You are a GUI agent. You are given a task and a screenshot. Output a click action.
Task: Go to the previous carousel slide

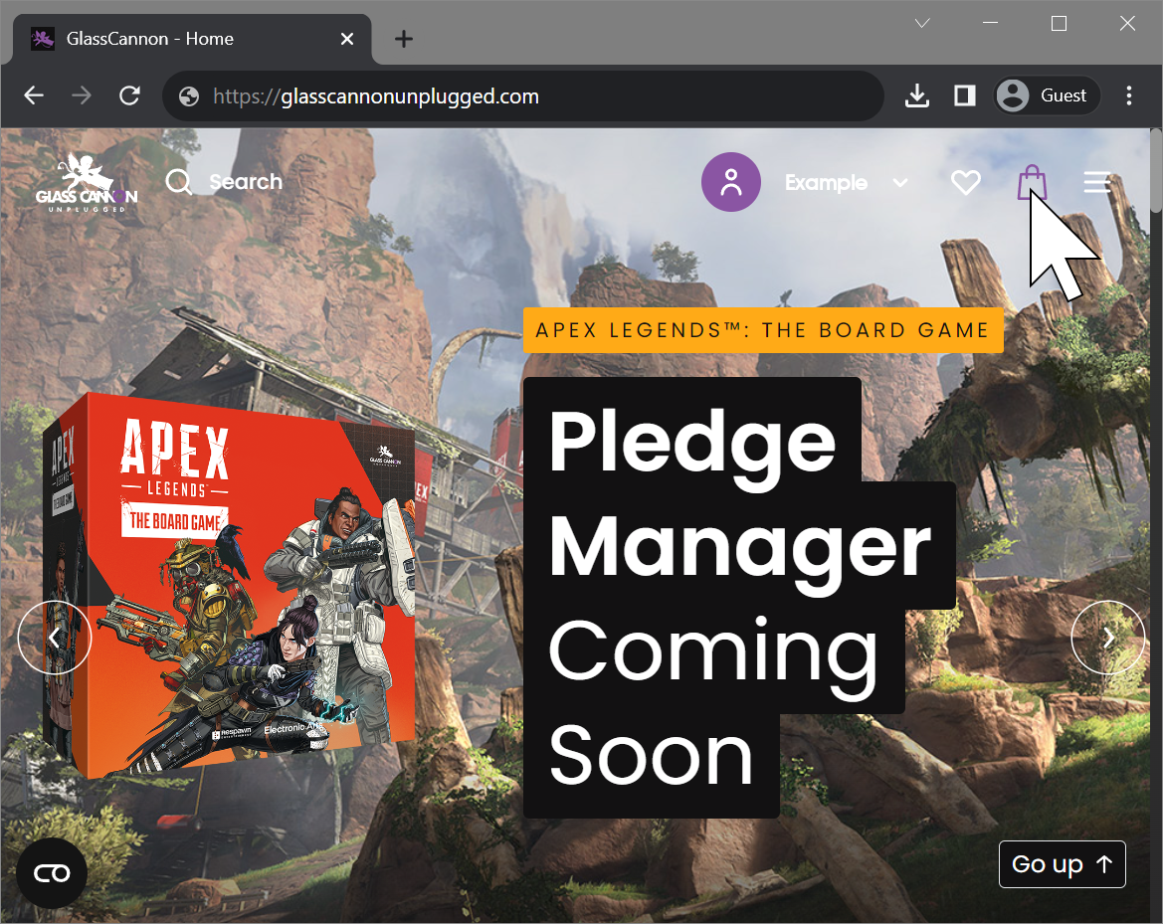(55, 639)
